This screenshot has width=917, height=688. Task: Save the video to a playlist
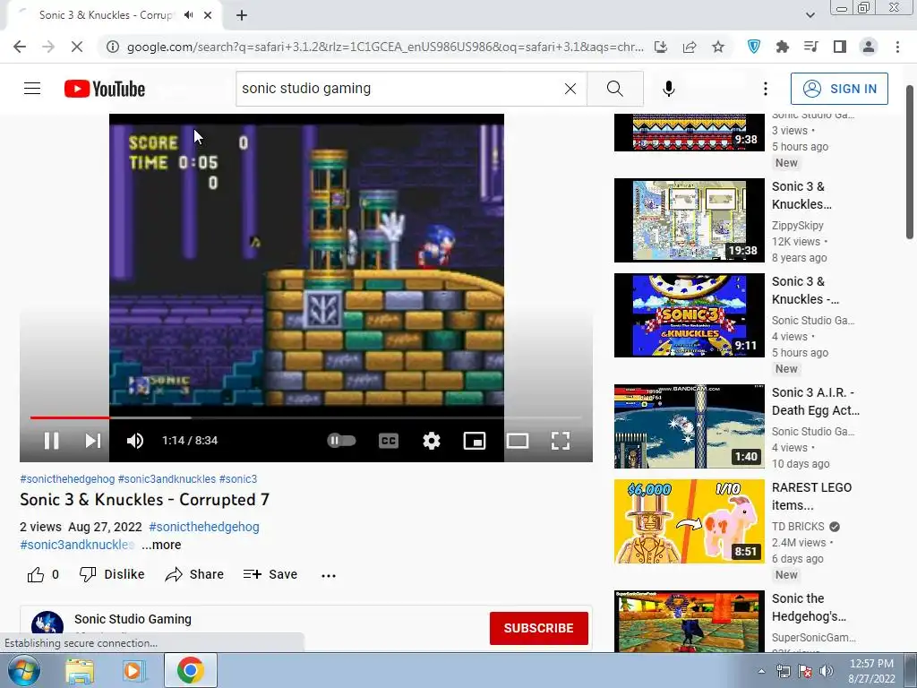click(x=270, y=574)
